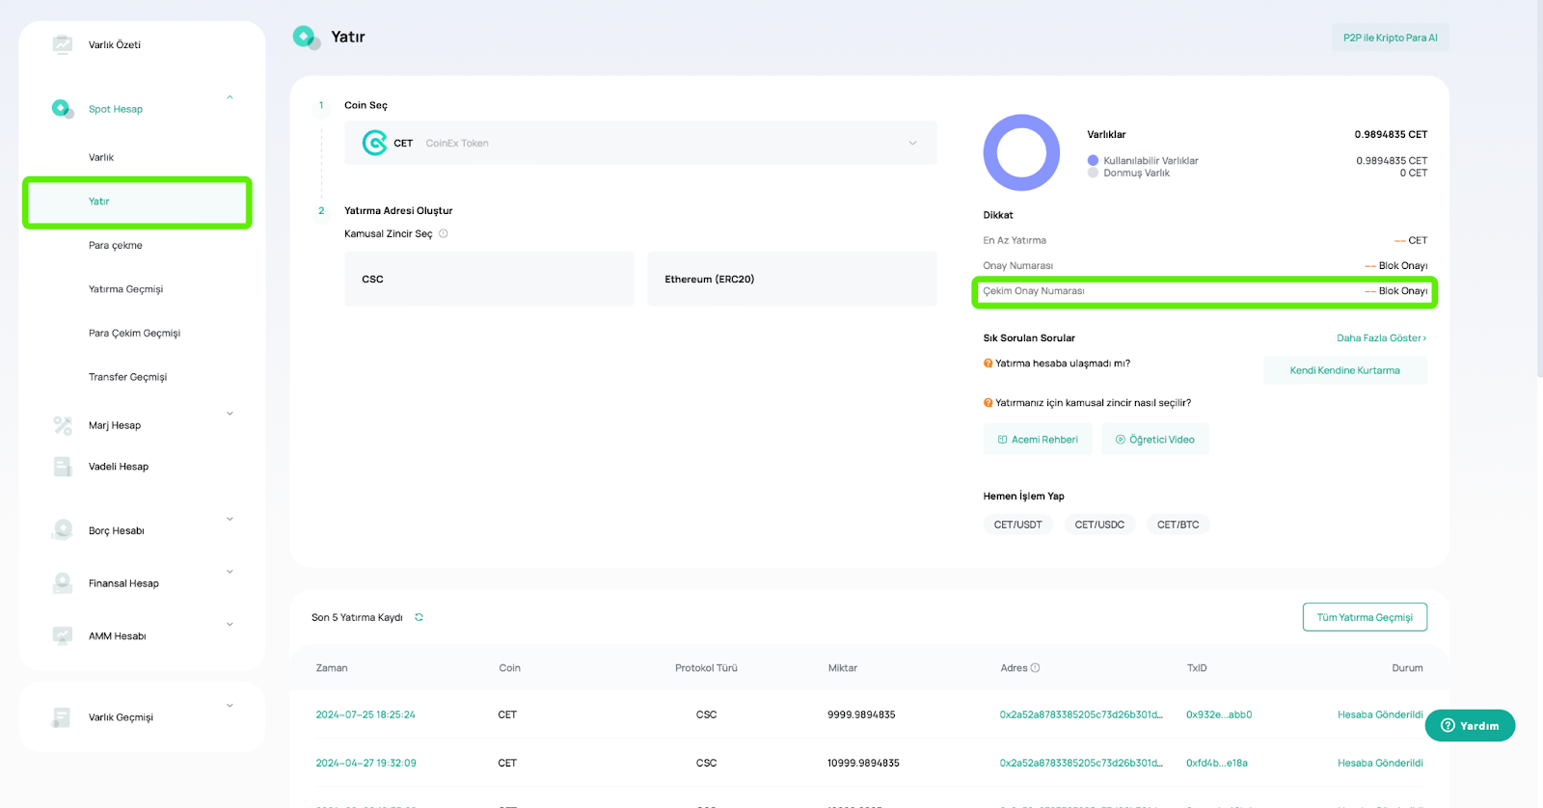1543x808 pixels.
Task: Click the Vadeli Hesap icon
Action: (63, 467)
